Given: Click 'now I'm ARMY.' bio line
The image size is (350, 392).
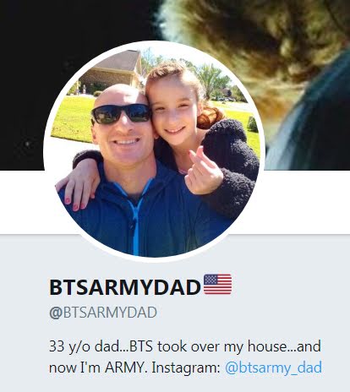Looking at the screenshot, I should 98,367.
